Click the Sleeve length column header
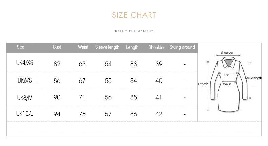This screenshot has height=146, width=268. coord(107,47)
